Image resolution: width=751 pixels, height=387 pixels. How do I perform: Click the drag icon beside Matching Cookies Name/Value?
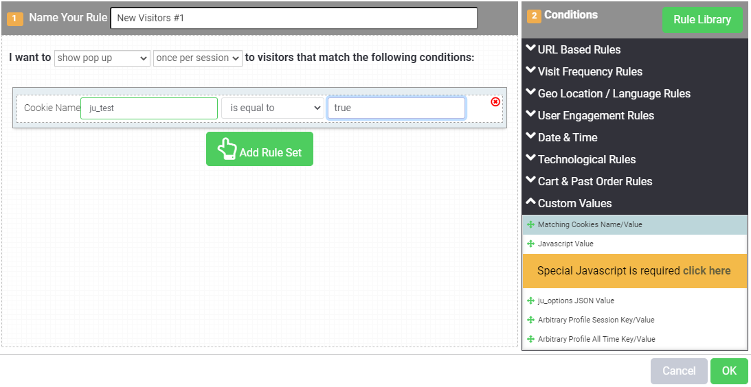[530, 224]
